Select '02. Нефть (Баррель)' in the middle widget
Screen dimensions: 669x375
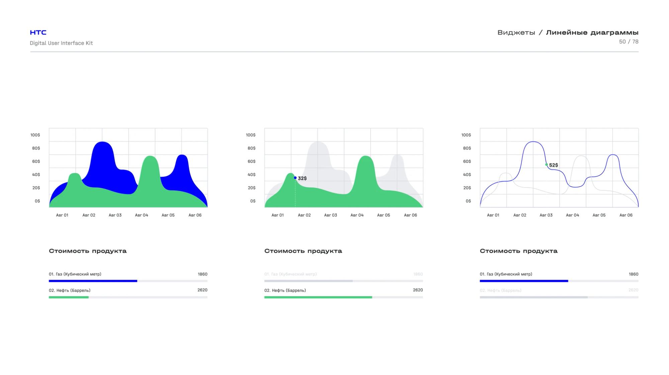click(x=285, y=290)
